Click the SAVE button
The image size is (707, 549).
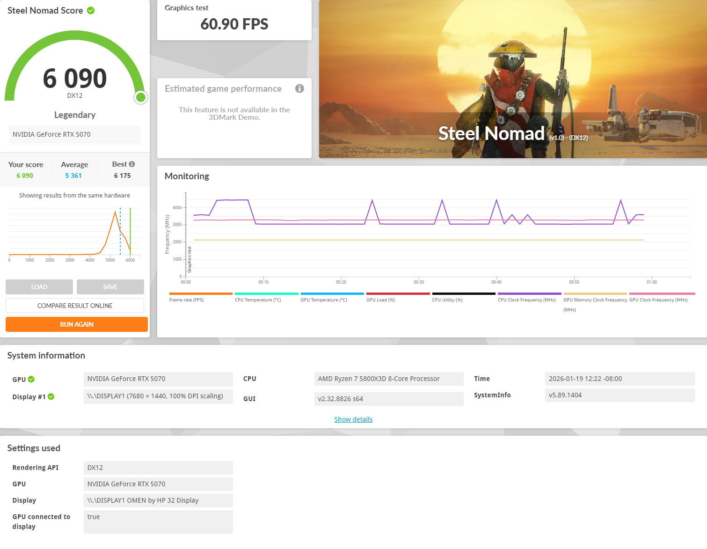coord(110,287)
